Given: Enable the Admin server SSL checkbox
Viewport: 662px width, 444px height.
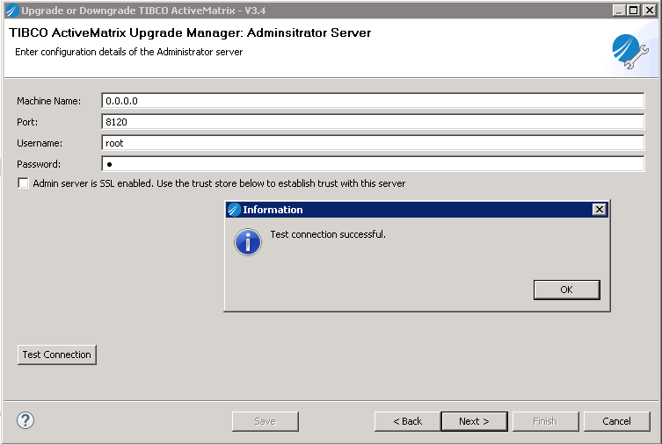Looking at the screenshot, I should tap(23, 183).
